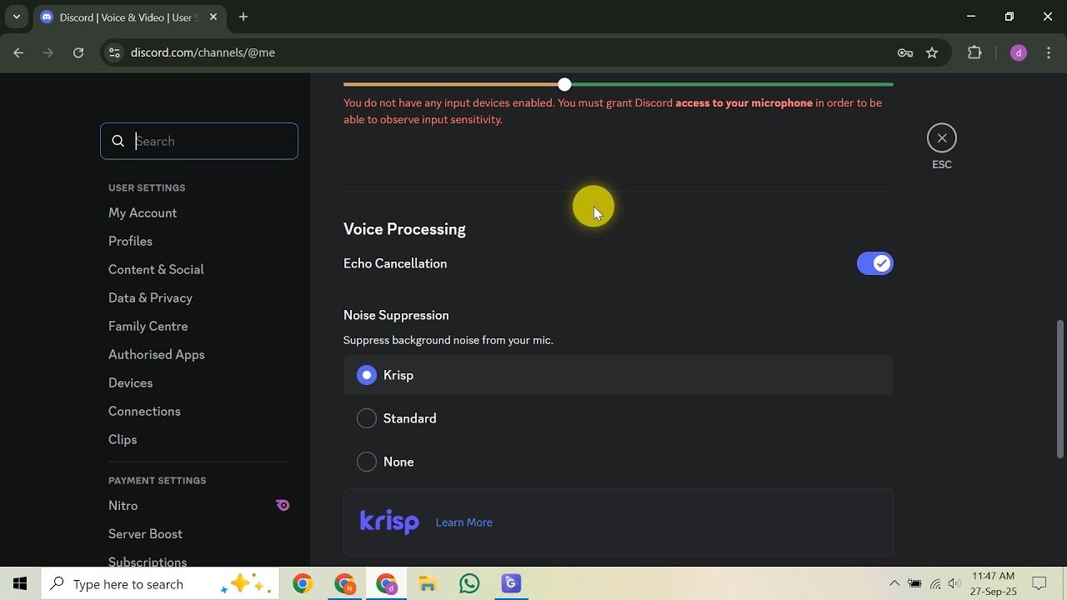Open Authorised Apps settings
Viewport: 1067px width, 600px height.
pos(157,355)
